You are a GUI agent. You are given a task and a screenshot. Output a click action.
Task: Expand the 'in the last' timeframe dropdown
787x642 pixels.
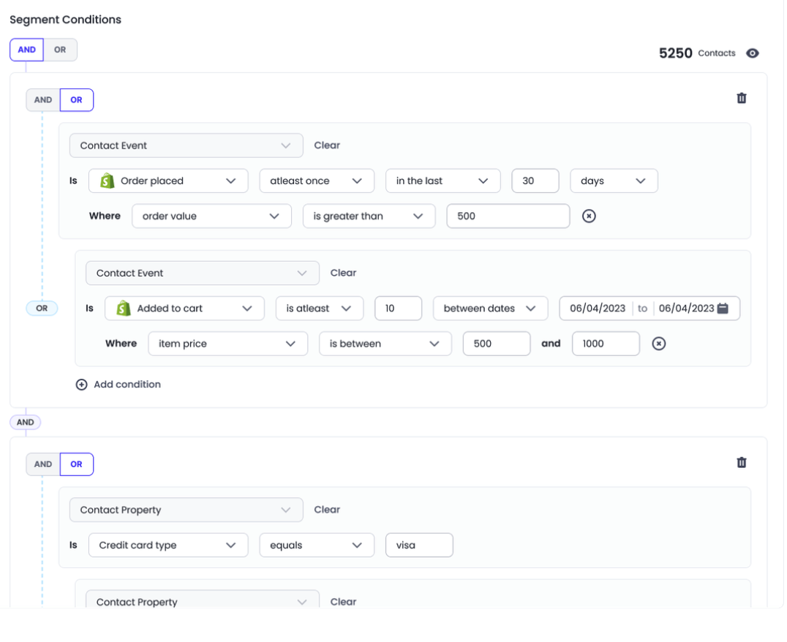click(x=443, y=181)
